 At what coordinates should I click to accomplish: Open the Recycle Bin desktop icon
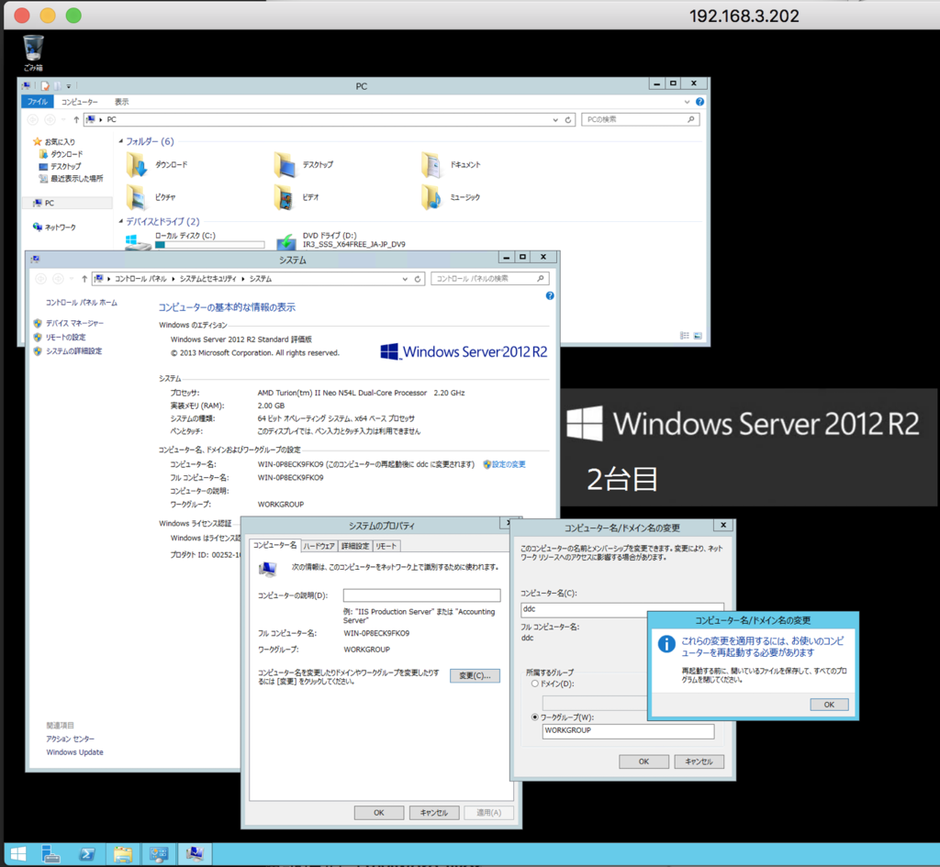pyautogui.click(x=33, y=52)
